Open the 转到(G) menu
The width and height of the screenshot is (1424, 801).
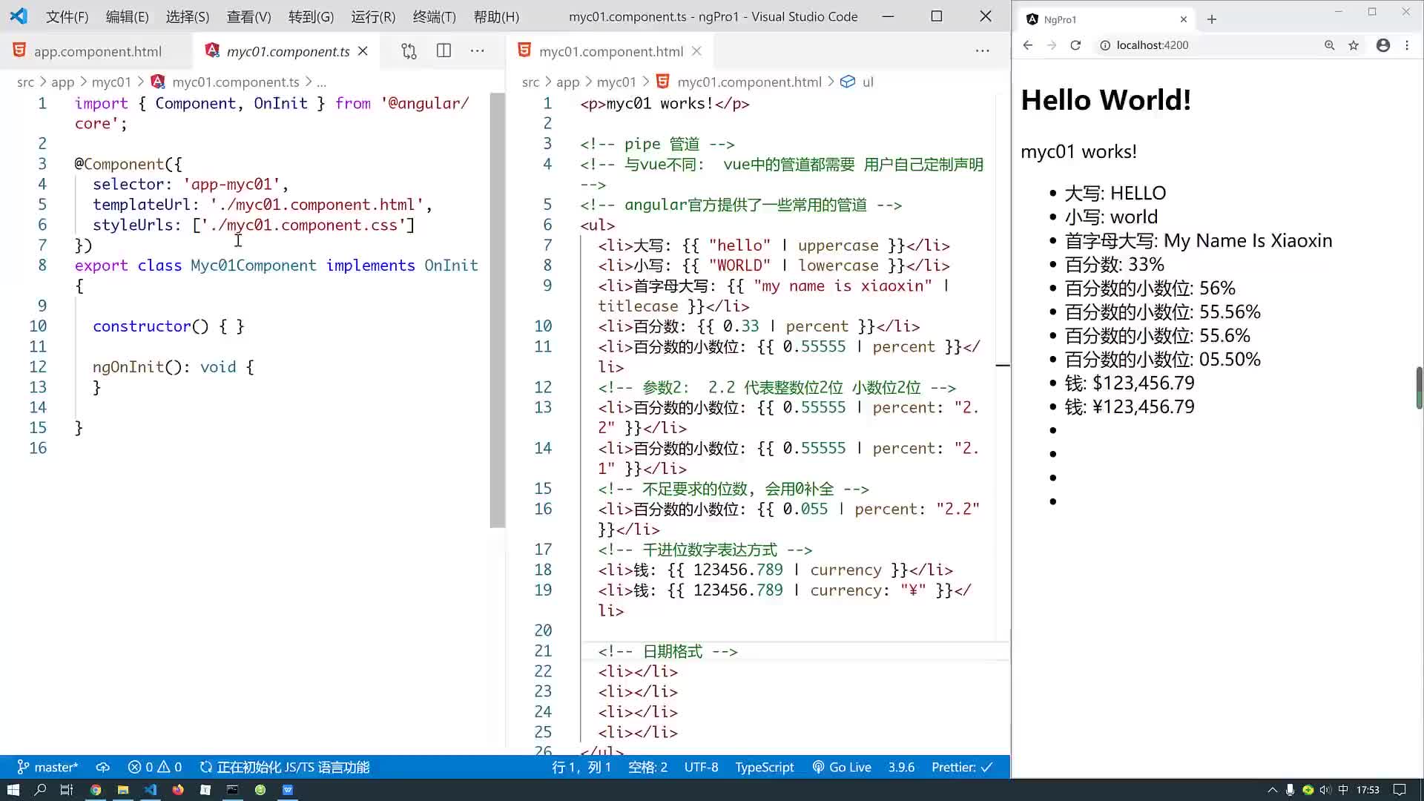pyautogui.click(x=311, y=16)
